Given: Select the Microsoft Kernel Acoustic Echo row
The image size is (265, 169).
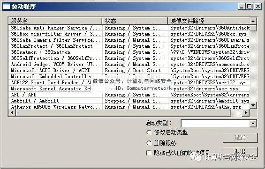Looking at the screenshot, I should (x=129, y=88).
